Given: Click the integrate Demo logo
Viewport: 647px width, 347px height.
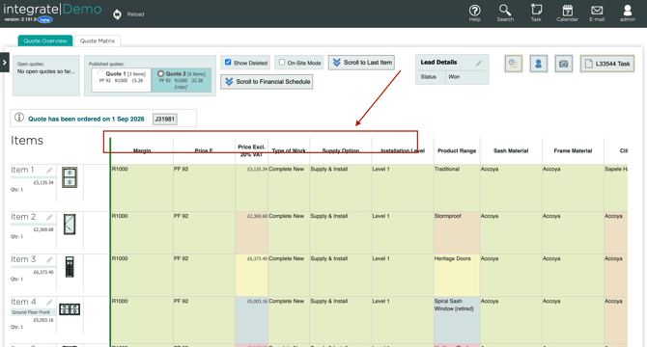Looking at the screenshot, I should (x=52, y=9).
